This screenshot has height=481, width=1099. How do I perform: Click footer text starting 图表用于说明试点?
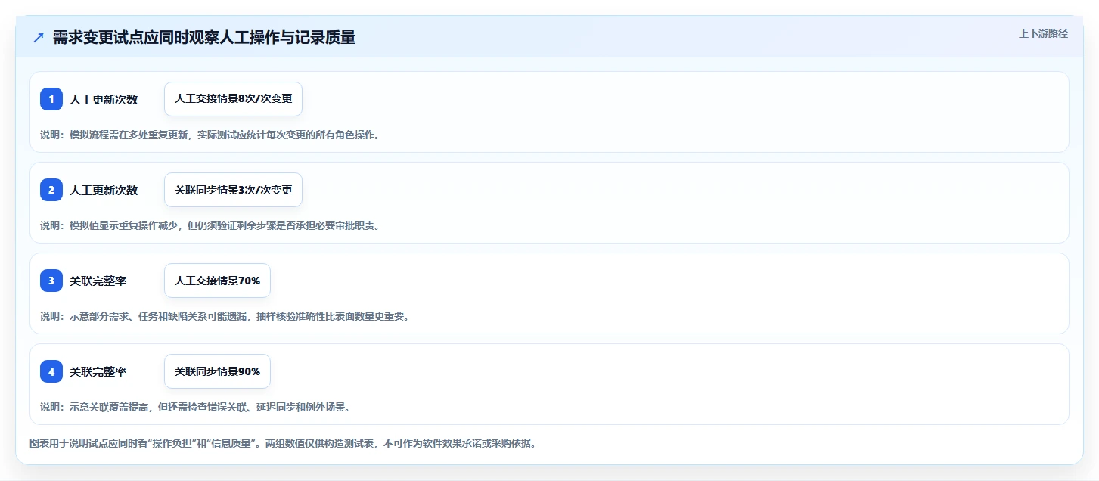[x=283, y=443]
